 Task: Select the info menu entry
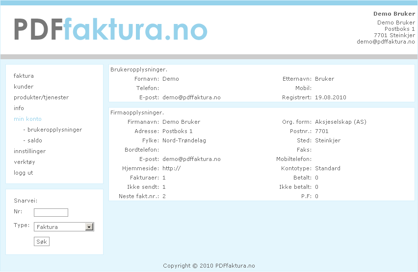pos(19,108)
